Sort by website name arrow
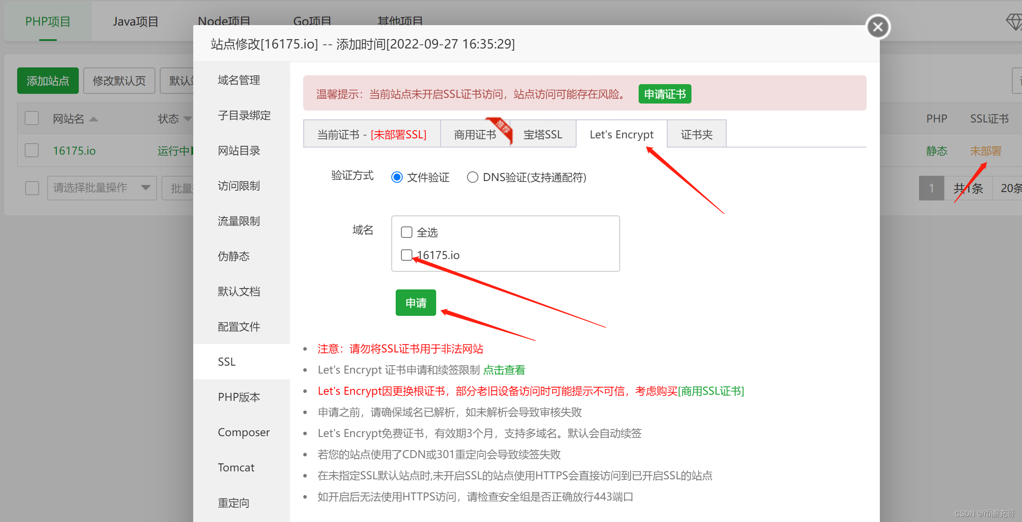 (x=93, y=119)
